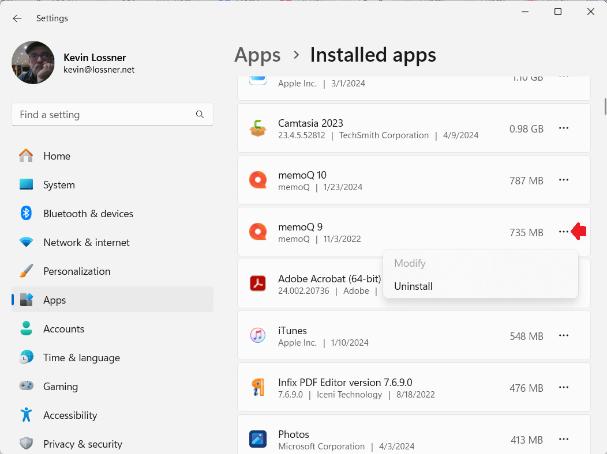Click the Home house icon
This screenshot has width=607, height=454.
coord(26,156)
